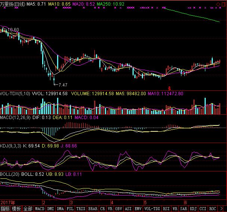The image size is (227, 212).
Task: Click the UB: 8.93 value
Action: pos(55,174)
